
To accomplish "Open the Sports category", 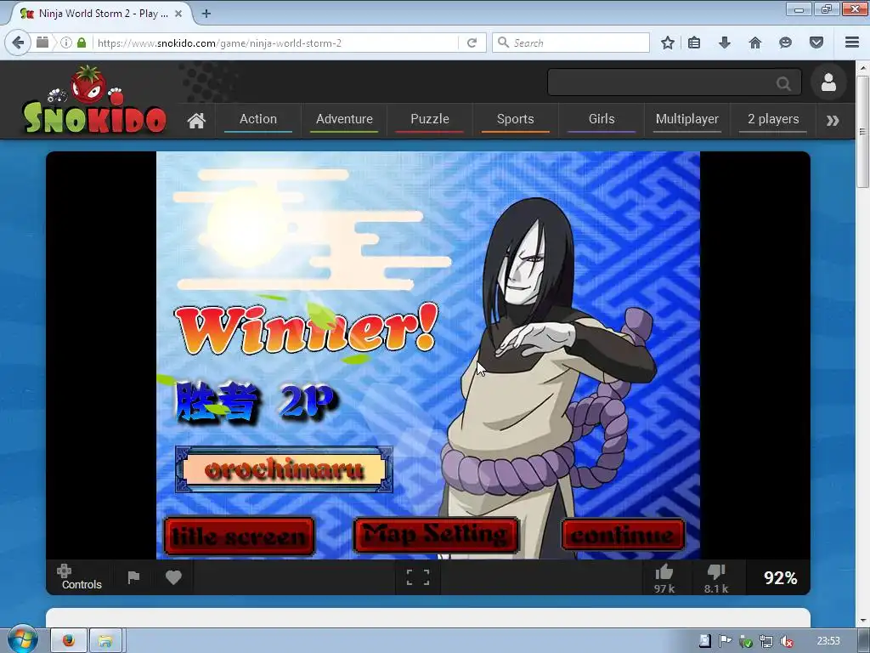I will click(x=516, y=119).
